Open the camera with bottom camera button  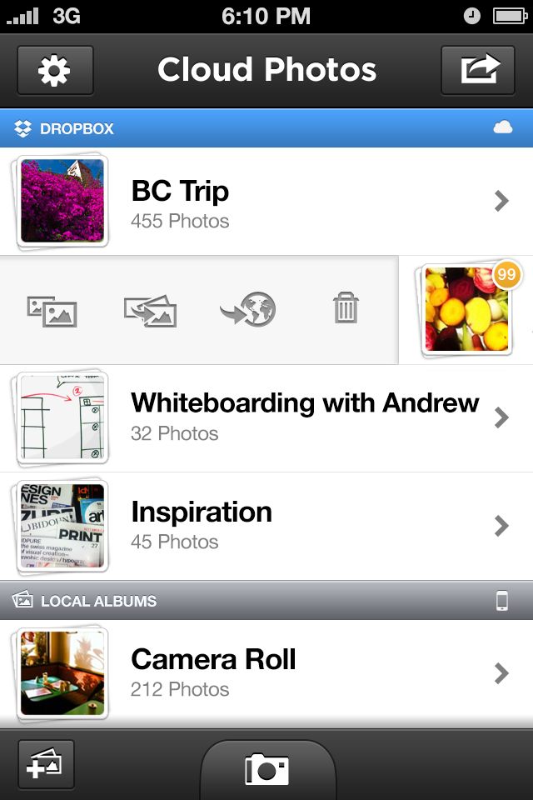pyautogui.click(x=266, y=768)
